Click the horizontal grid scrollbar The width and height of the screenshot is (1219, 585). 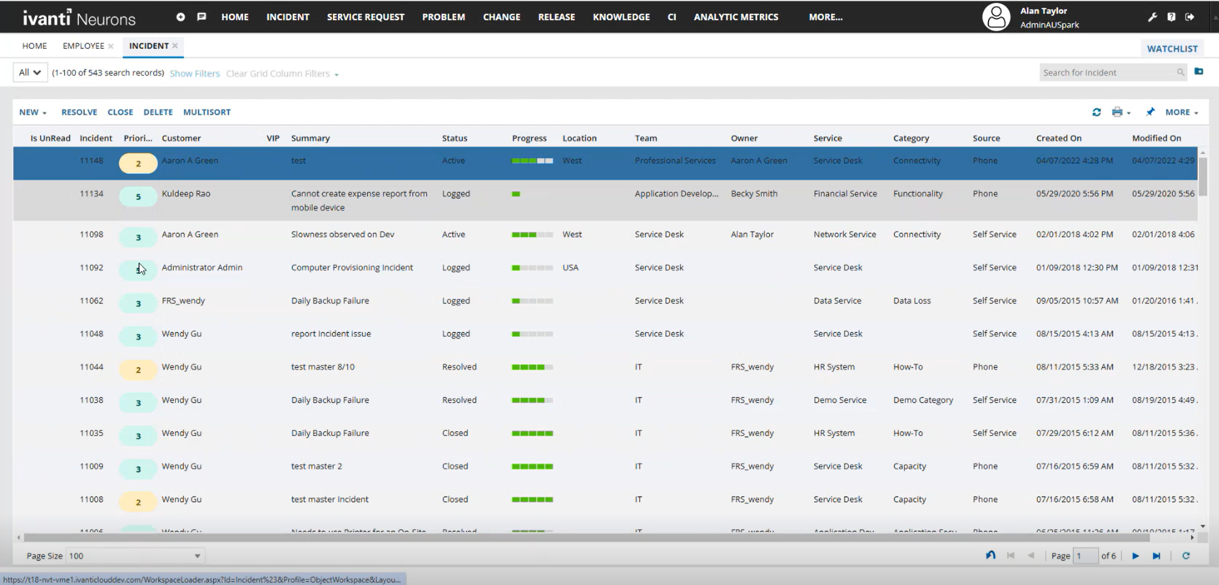[586, 538]
